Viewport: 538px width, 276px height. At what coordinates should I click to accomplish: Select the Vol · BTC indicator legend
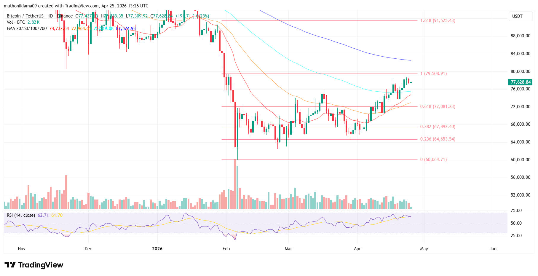coord(16,22)
